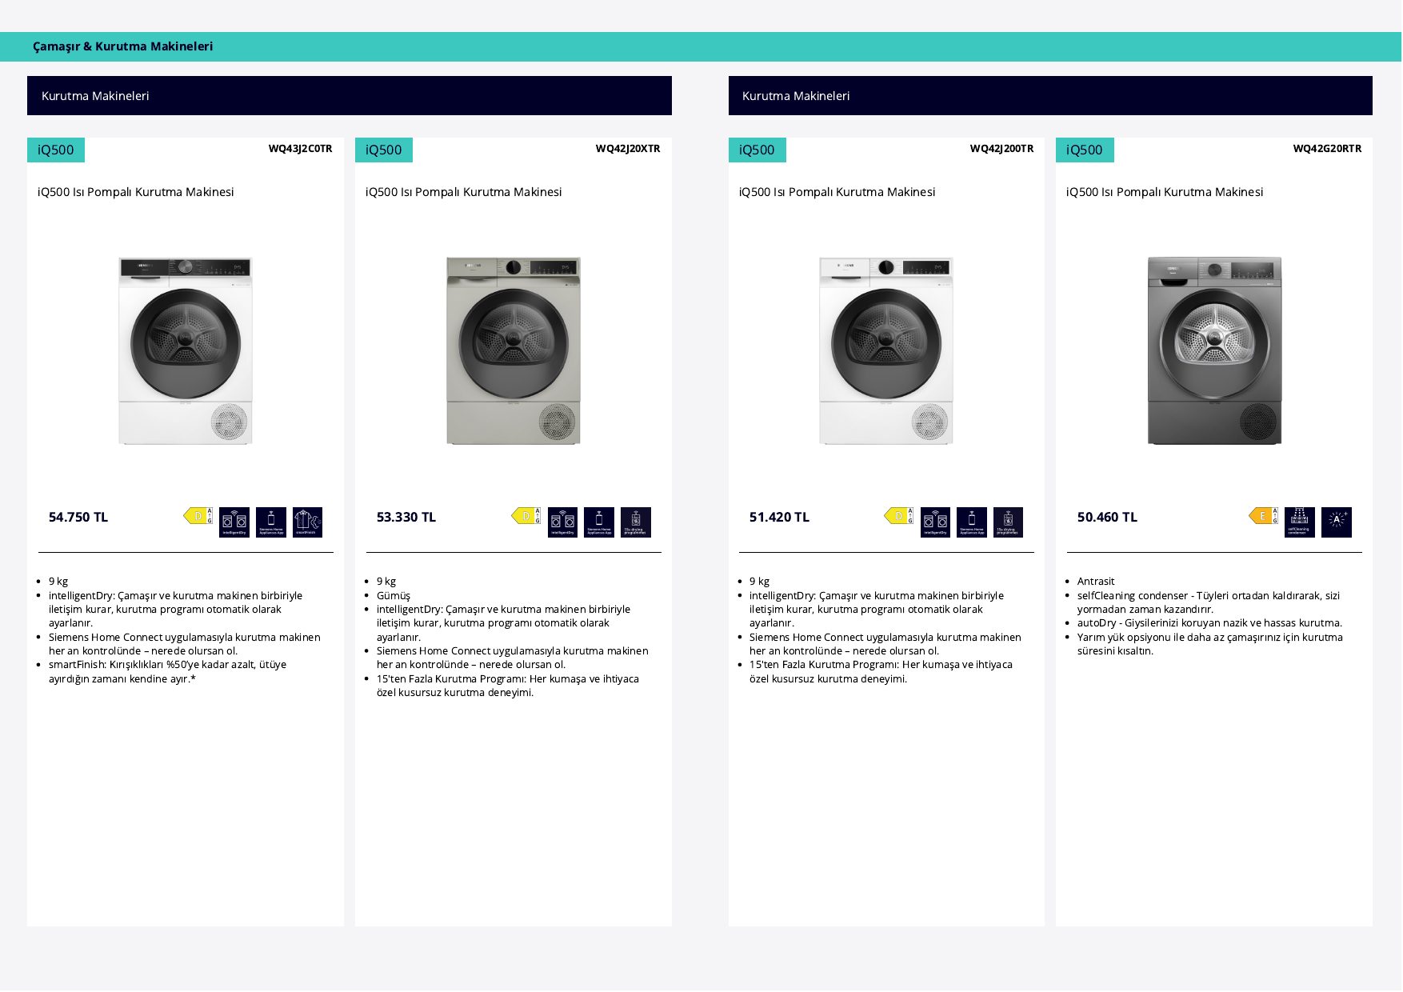Click the intelligentDry icon on the 51.420 TL dryer
The width and height of the screenshot is (1403, 992).
[935, 522]
